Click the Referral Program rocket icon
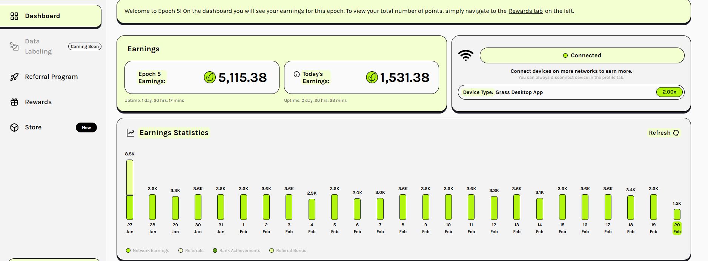The image size is (708, 261). coord(14,77)
